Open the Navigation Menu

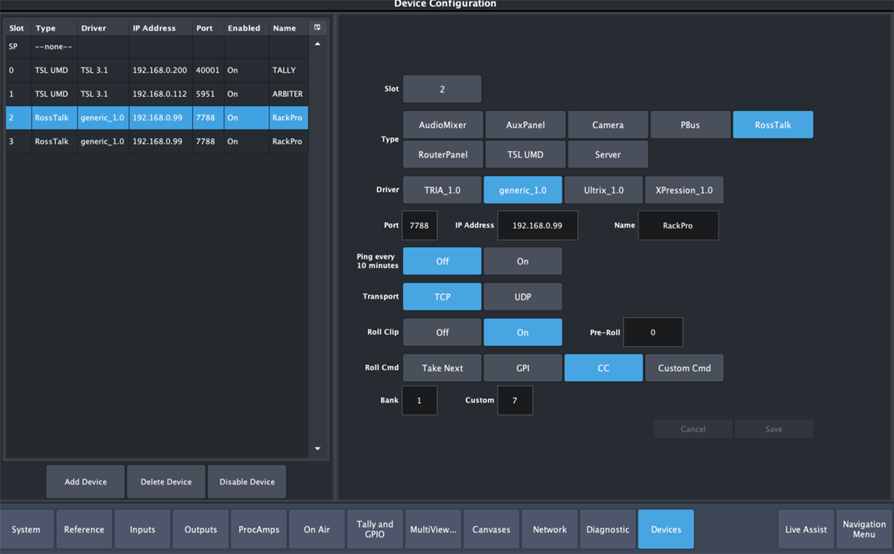863,529
